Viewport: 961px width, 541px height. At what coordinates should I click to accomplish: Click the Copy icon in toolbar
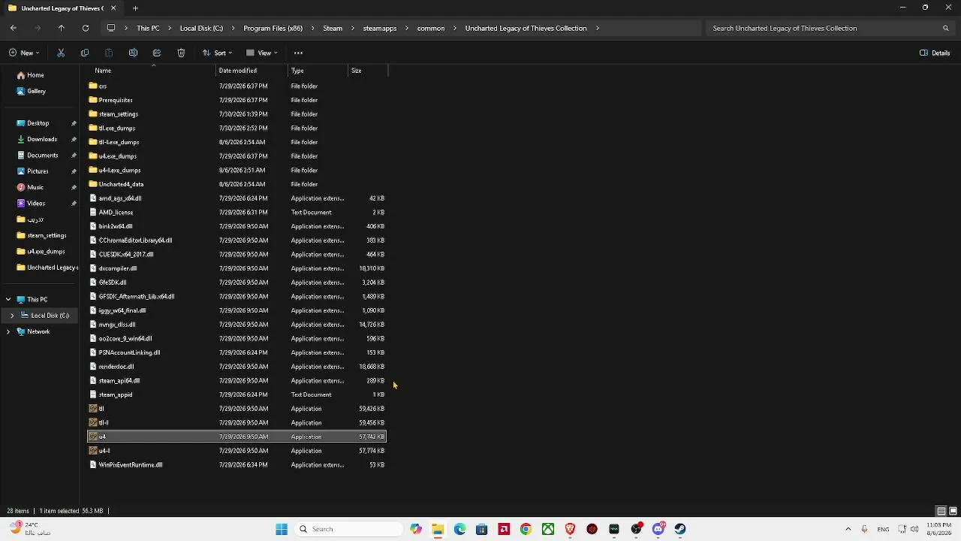tap(85, 53)
